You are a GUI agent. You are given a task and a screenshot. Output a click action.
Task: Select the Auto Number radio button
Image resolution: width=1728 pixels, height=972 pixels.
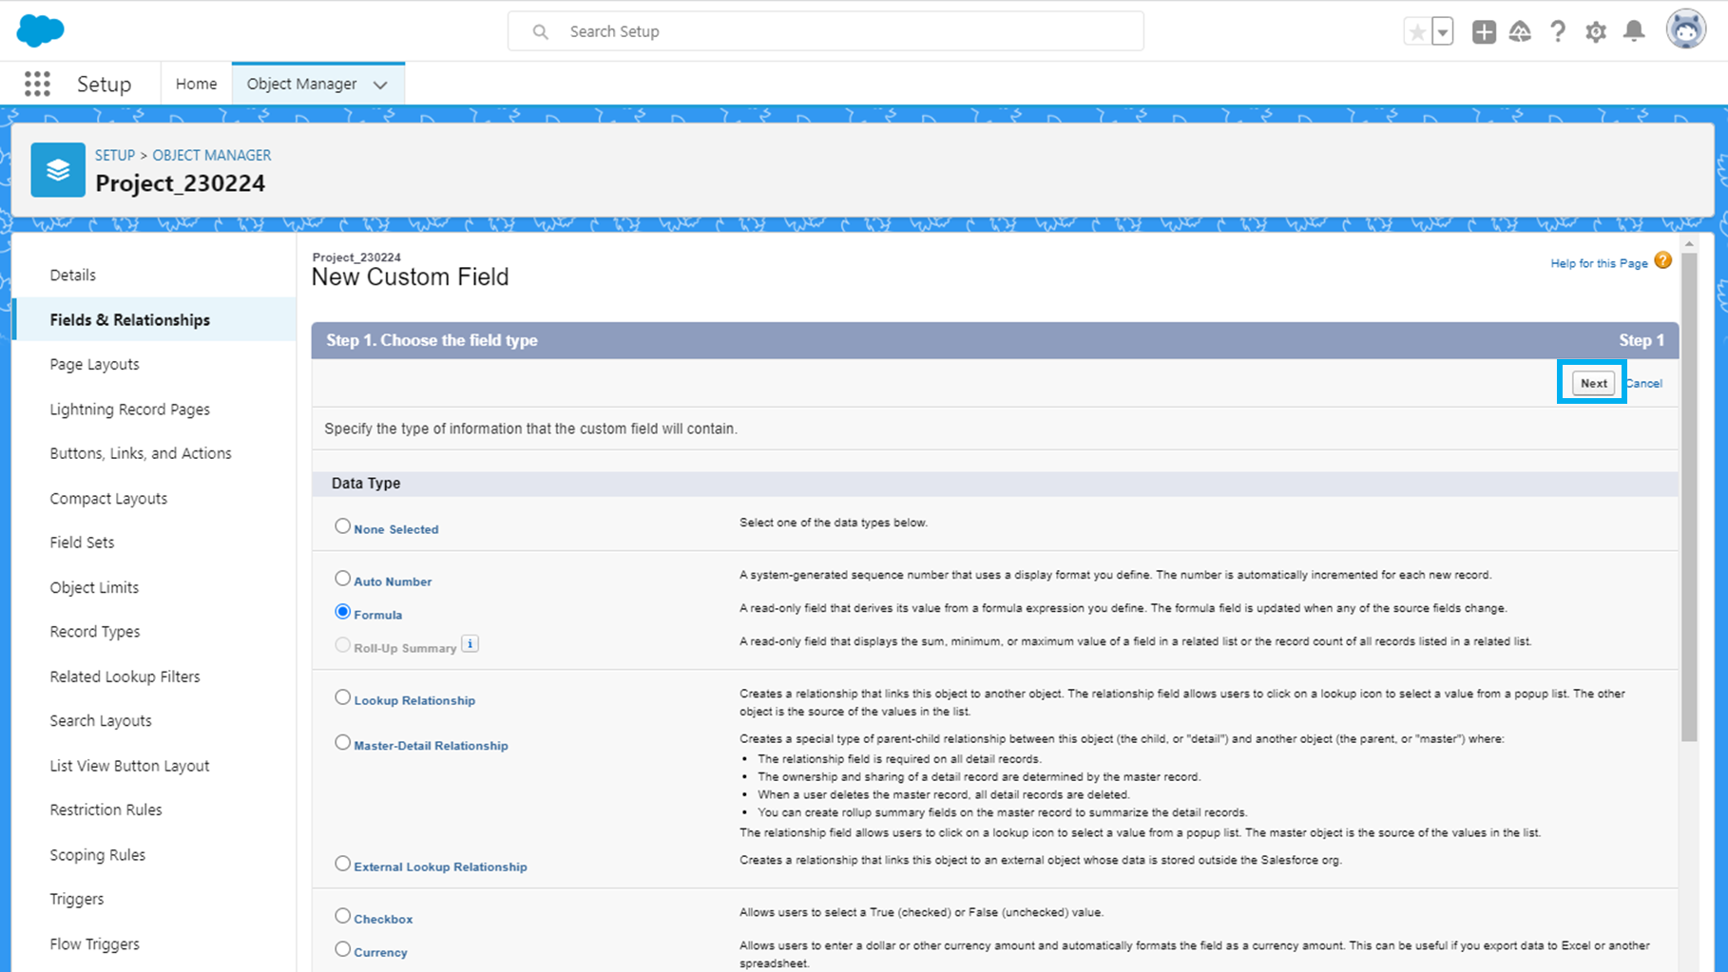click(342, 578)
